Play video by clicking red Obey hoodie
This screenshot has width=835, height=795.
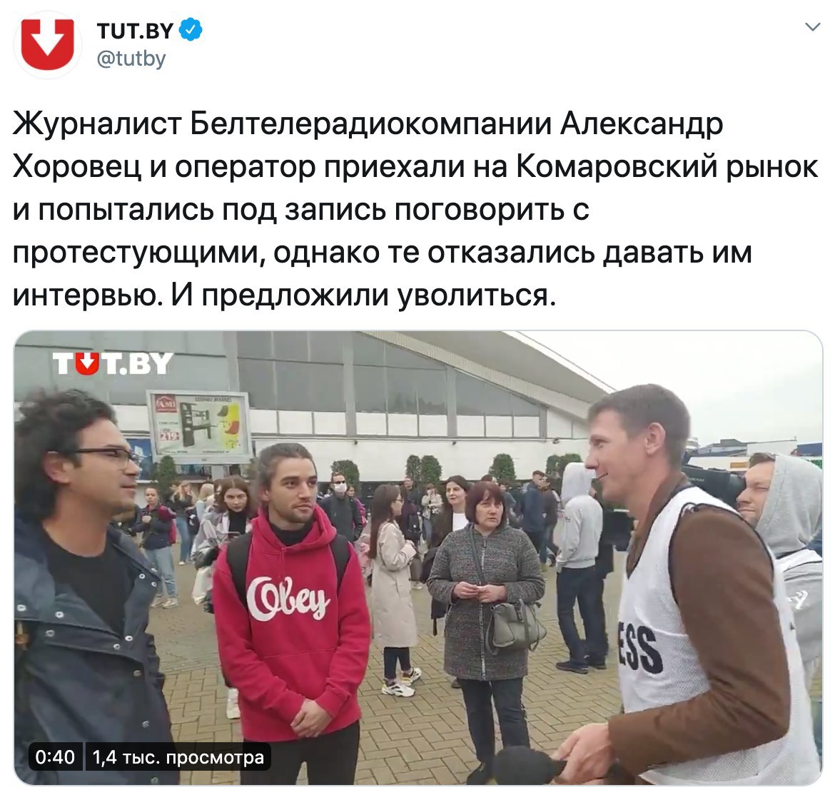(x=291, y=618)
